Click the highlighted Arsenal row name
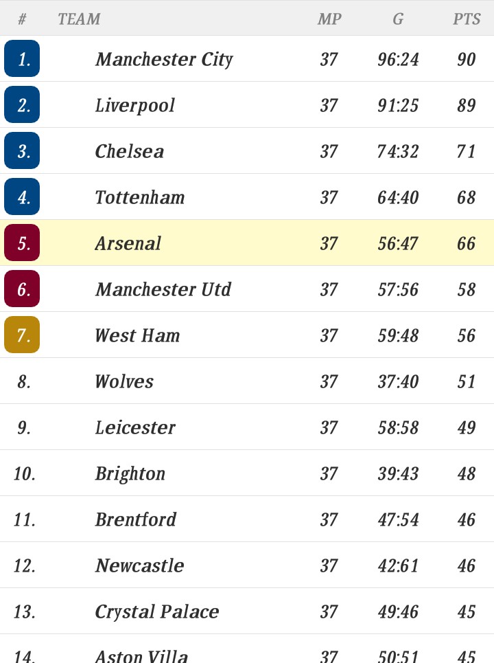The height and width of the screenshot is (663, 494). [x=128, y=243]
